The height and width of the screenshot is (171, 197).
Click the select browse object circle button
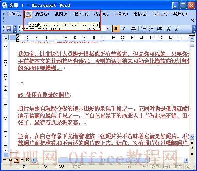(x=192, y=148)
